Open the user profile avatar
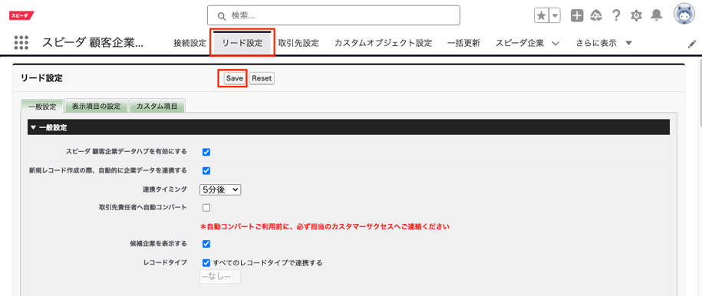The image size is (702, 296). pos(684,15)
